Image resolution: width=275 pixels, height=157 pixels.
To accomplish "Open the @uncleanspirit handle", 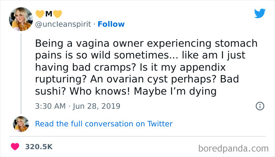I will pyautogui.click(x=63, y=24).
